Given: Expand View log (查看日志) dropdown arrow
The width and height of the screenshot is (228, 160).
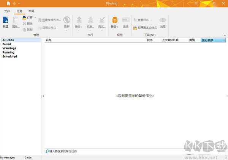Looking at the screenshot, I should pyautogui.click(x=151, y=20).
